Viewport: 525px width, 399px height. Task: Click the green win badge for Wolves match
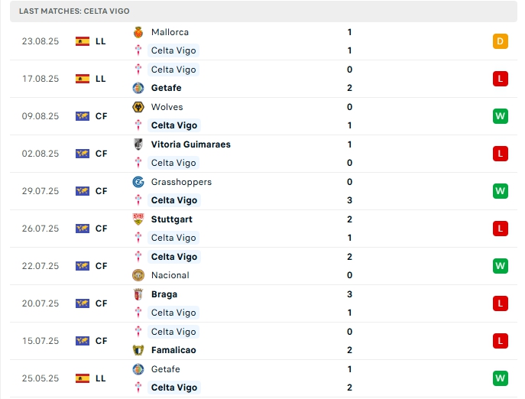click(501, 116)
